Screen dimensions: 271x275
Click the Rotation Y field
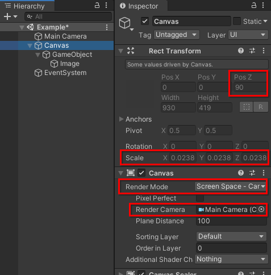pos(219,146)
